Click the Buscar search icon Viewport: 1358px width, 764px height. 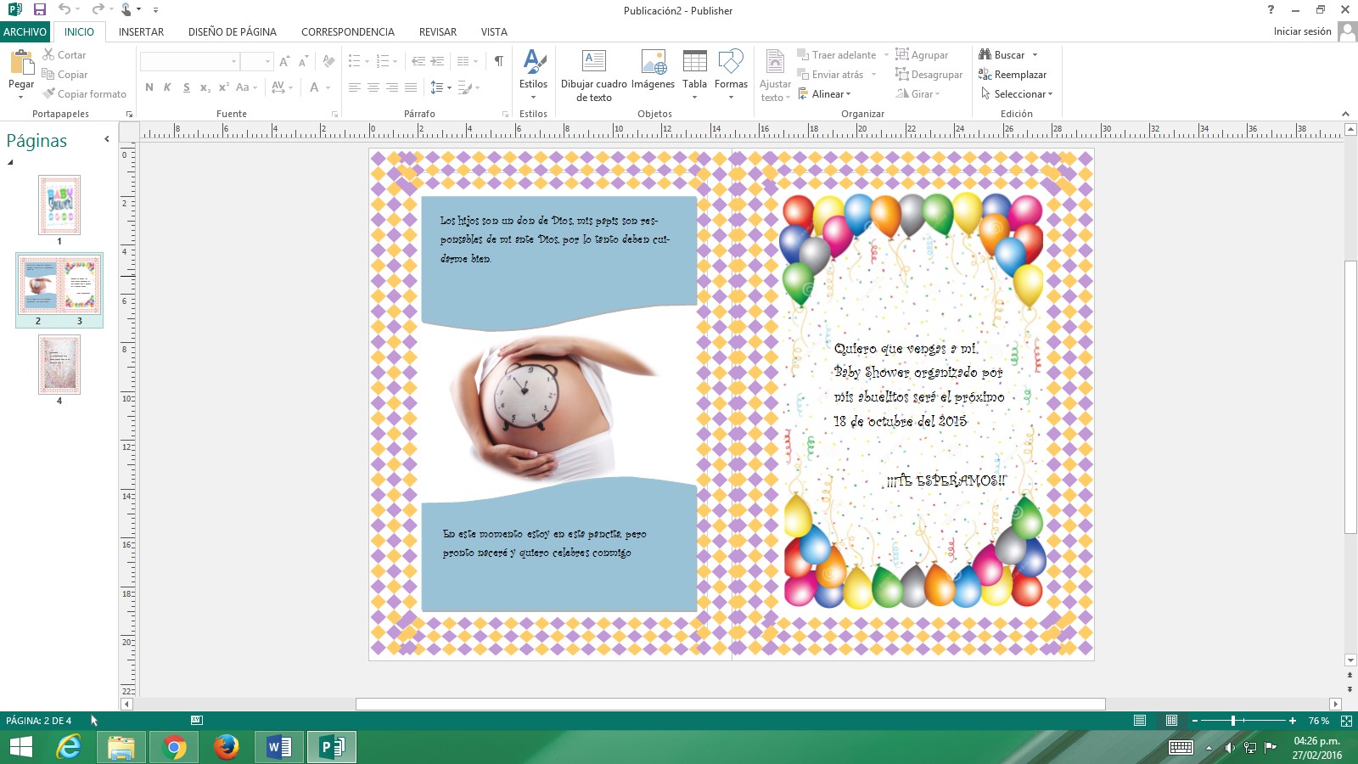tap(987, 54)
